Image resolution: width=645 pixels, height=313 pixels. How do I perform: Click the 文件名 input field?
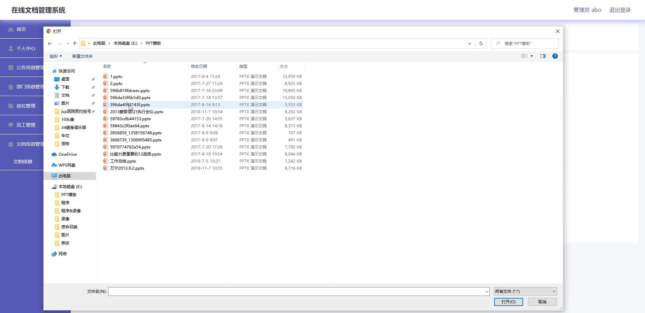point(296,292)
